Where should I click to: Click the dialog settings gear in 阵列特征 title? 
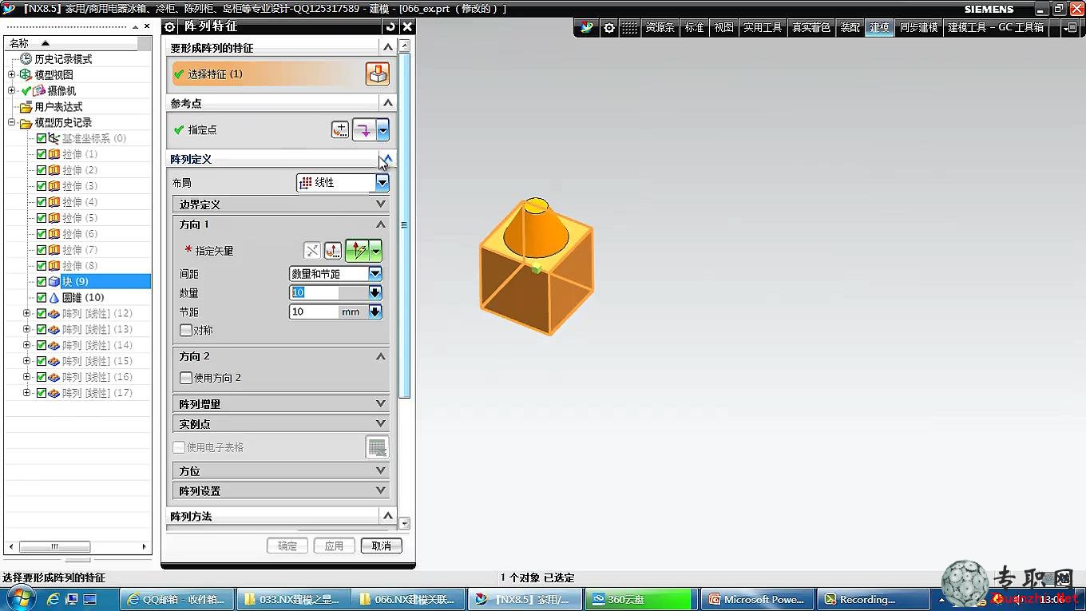[x=170, y=26]
